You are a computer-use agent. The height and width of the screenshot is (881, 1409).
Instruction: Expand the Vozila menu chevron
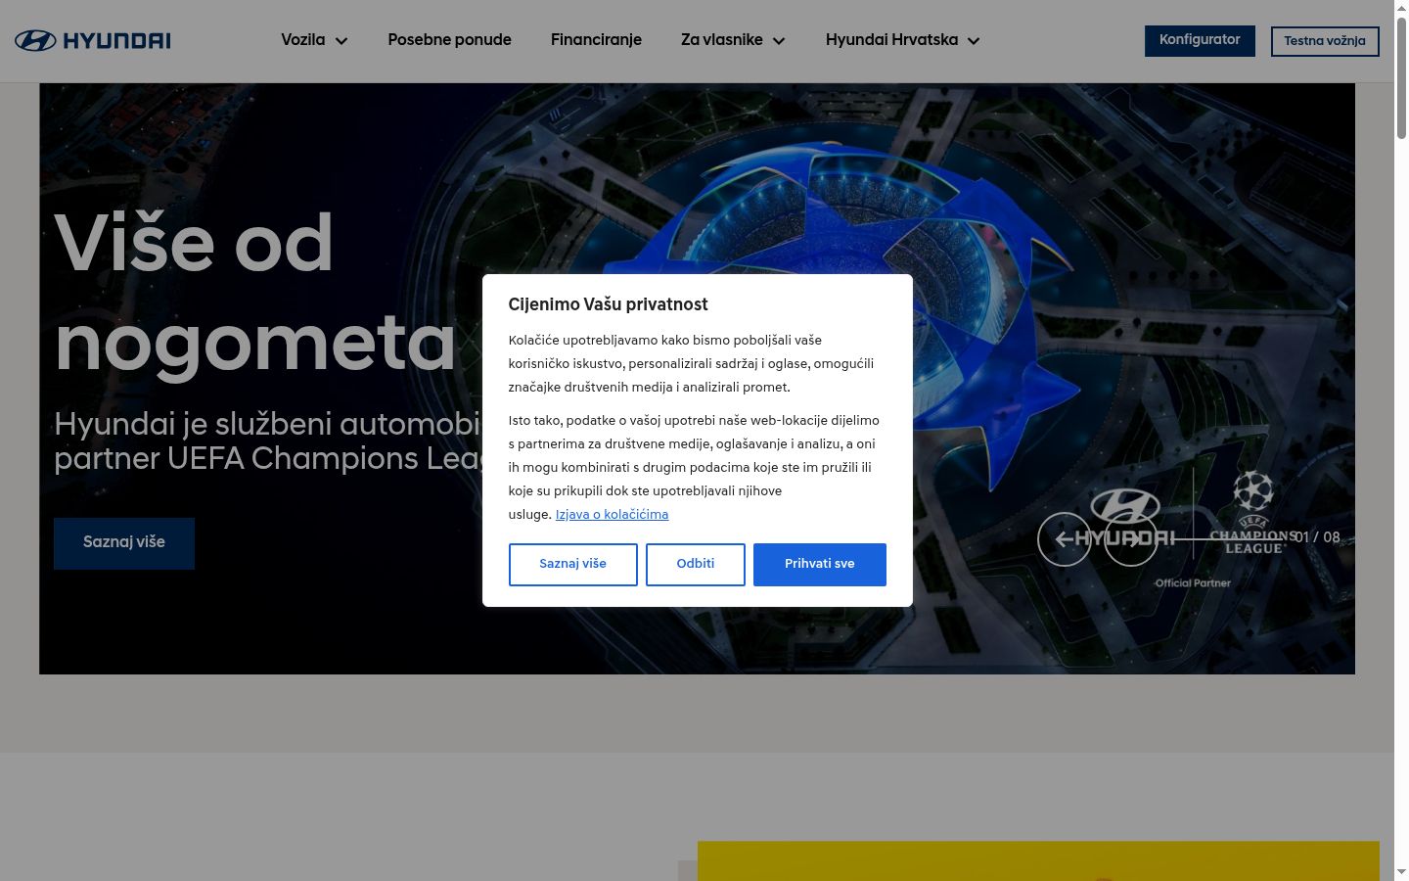point(341,41)
